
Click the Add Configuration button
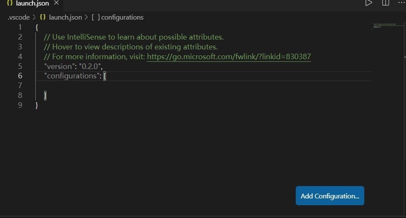pos(330,196)
